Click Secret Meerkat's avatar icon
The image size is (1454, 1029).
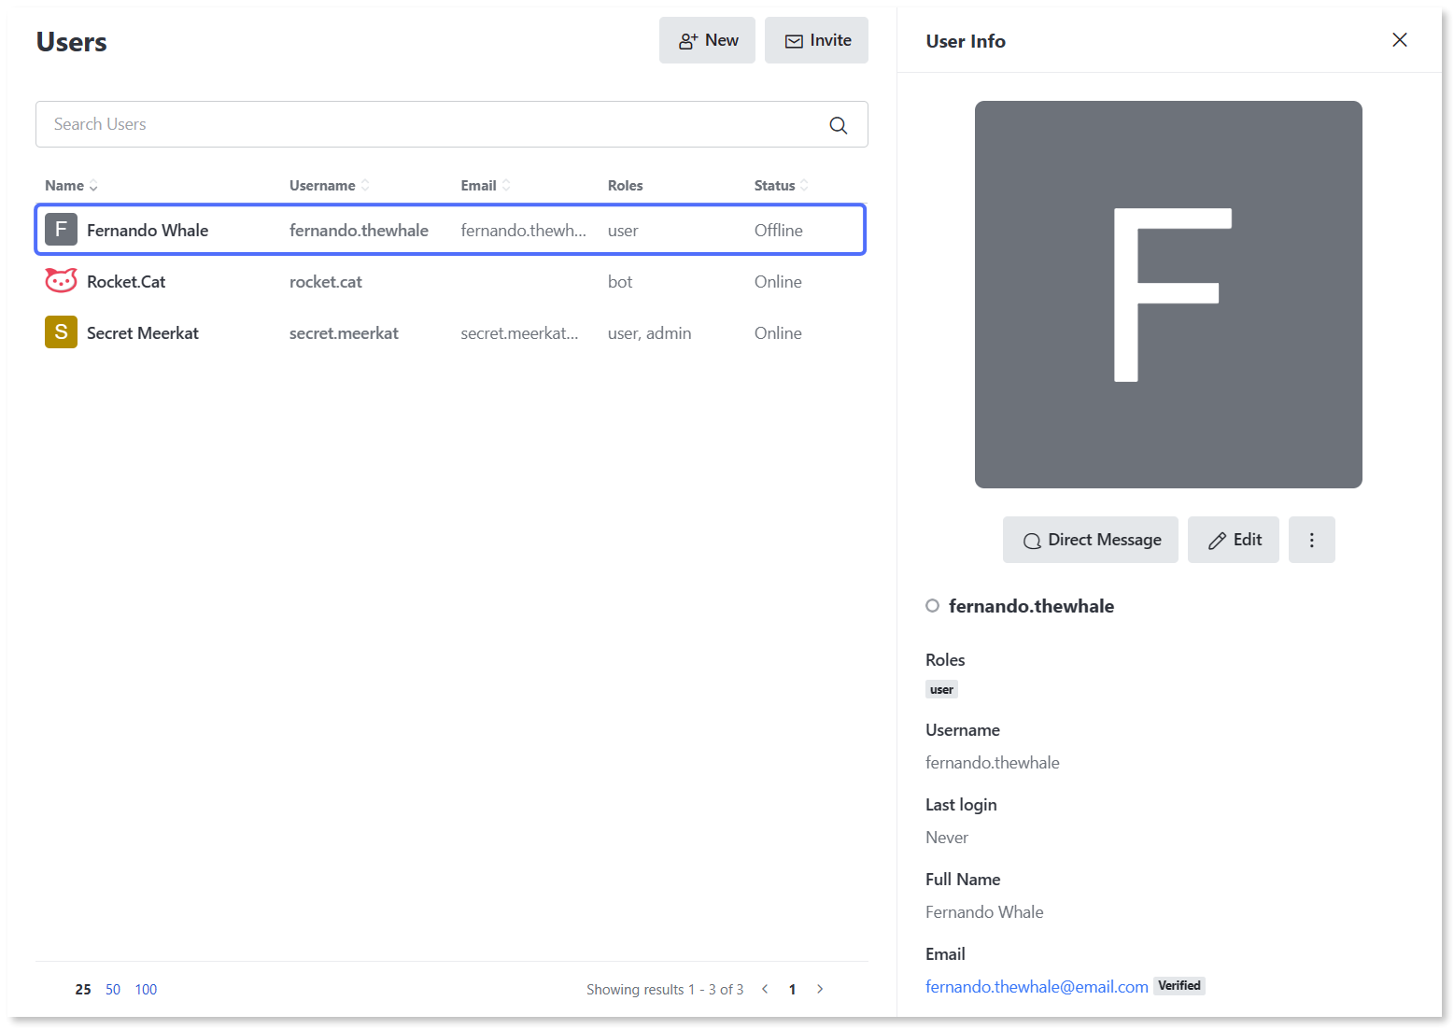(62, 332)
